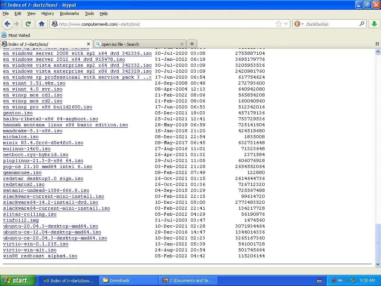Bookmark this page with the star icon
The height and width of the screenshot is (286, 381).
pyautogui.click(x=278, y=24)
